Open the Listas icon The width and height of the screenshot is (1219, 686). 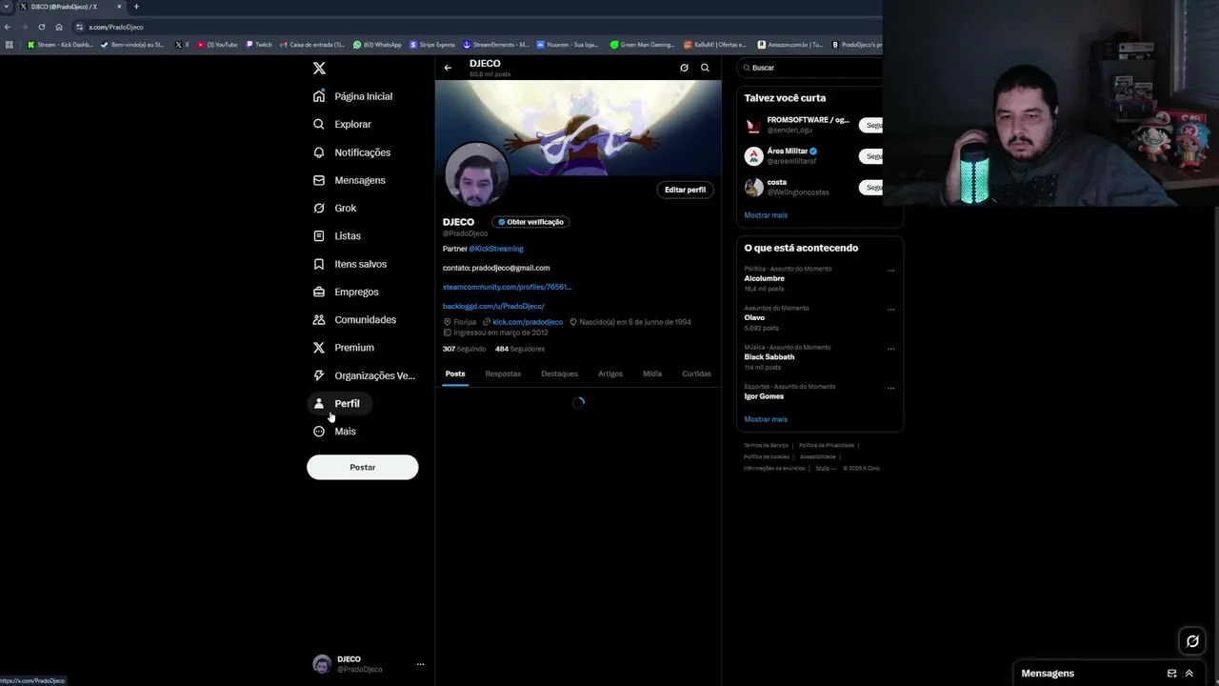(319, 235)
